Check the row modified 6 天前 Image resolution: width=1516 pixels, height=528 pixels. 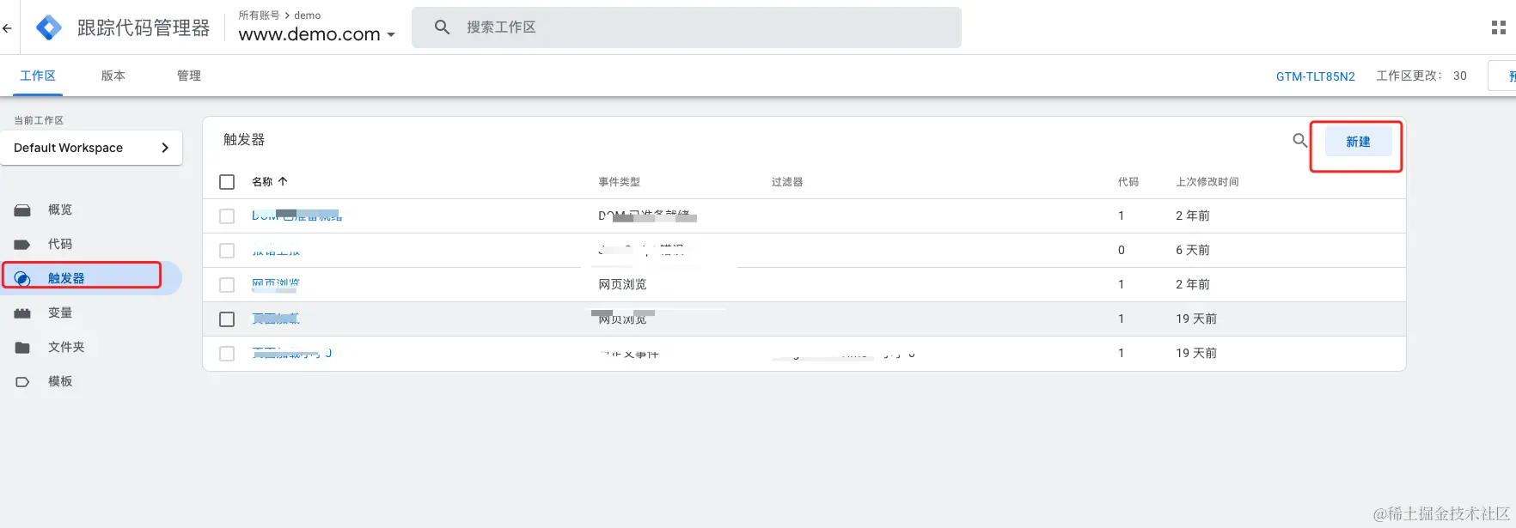227,251
